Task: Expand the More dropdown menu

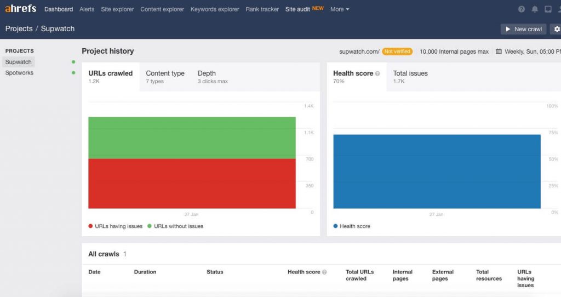Action: pyautogui.click(x=340, y=9)
